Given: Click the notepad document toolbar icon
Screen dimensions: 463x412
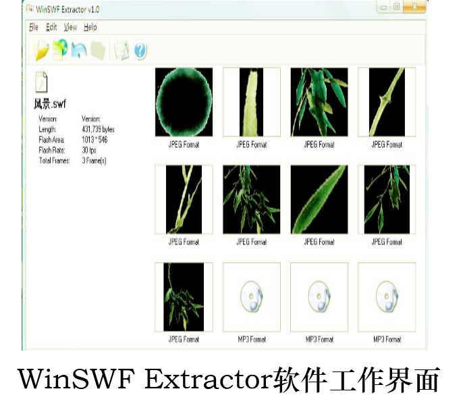Looking at the screenshot, I should (121, 50).
